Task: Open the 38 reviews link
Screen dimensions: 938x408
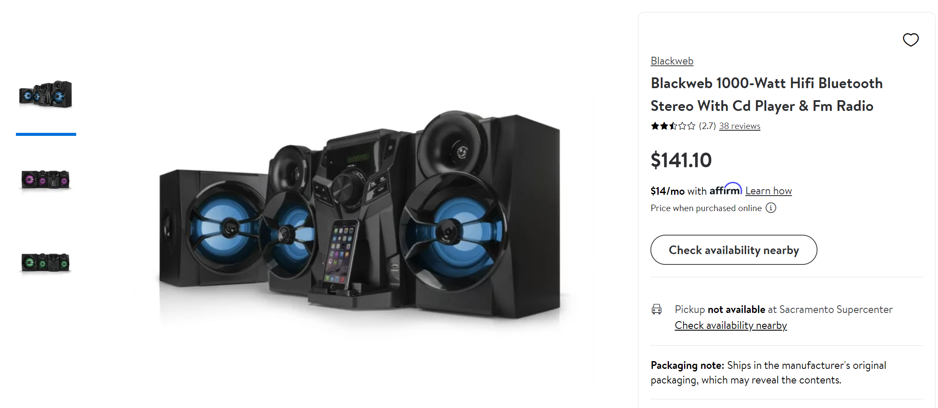Action: 739,126
